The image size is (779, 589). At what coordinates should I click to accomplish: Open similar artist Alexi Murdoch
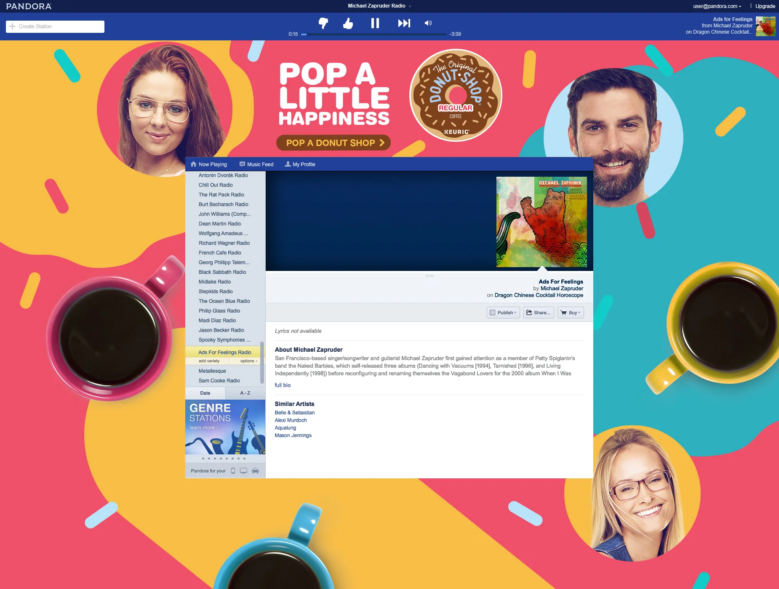tap(291, 420)
